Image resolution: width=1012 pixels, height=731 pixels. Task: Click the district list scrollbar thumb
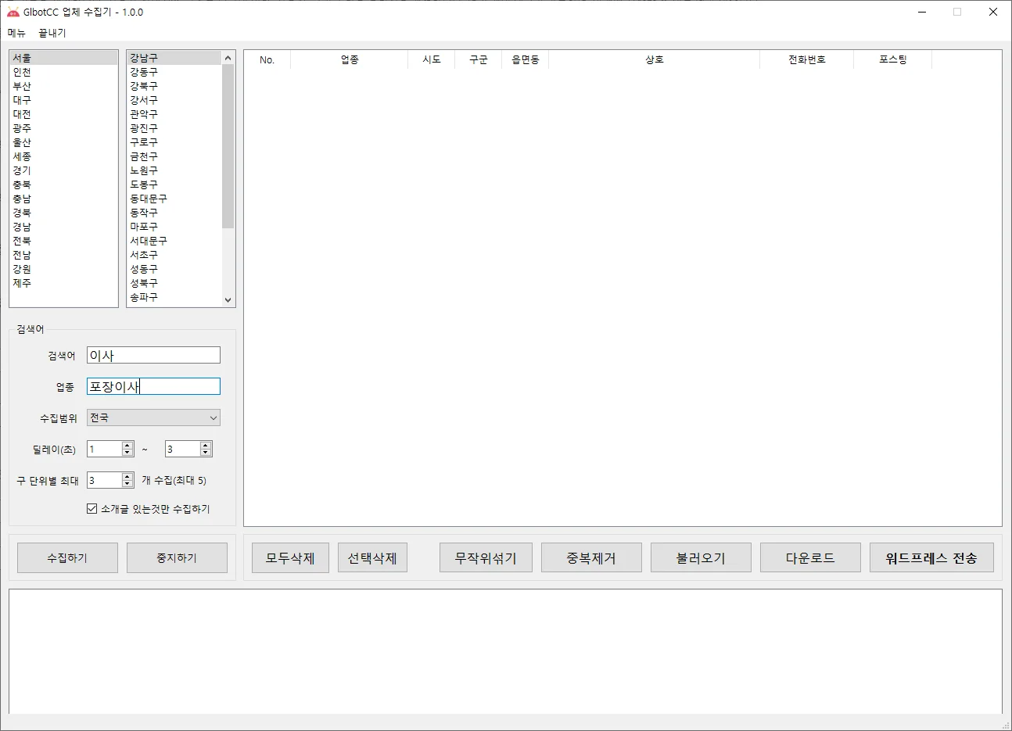(228, 146)
